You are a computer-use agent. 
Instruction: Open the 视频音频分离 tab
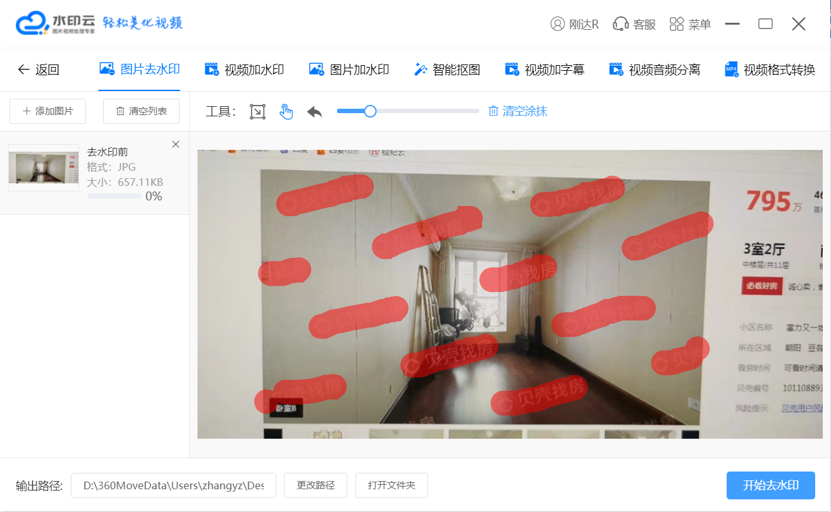point(655,70)
